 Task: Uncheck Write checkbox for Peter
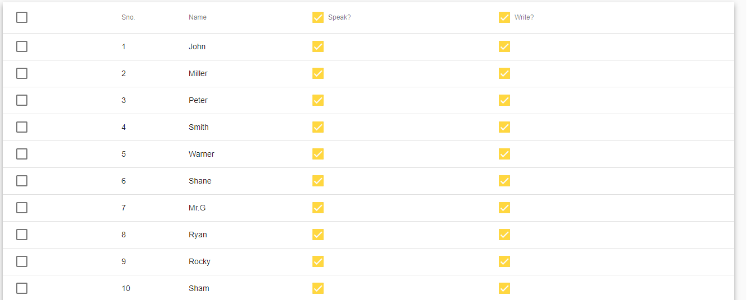[504, 100]
